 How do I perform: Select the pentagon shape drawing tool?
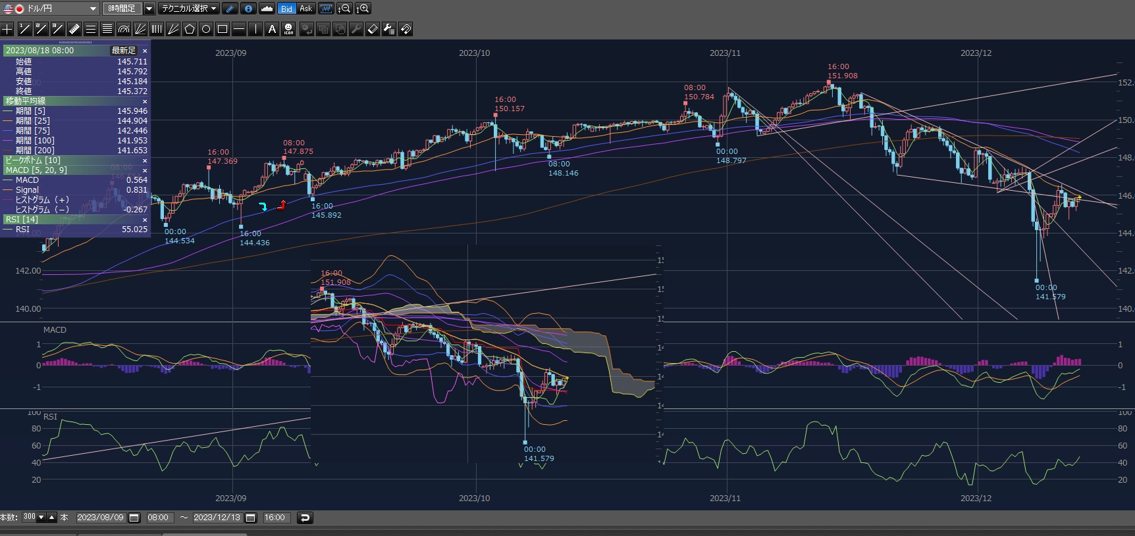point(190,29)
